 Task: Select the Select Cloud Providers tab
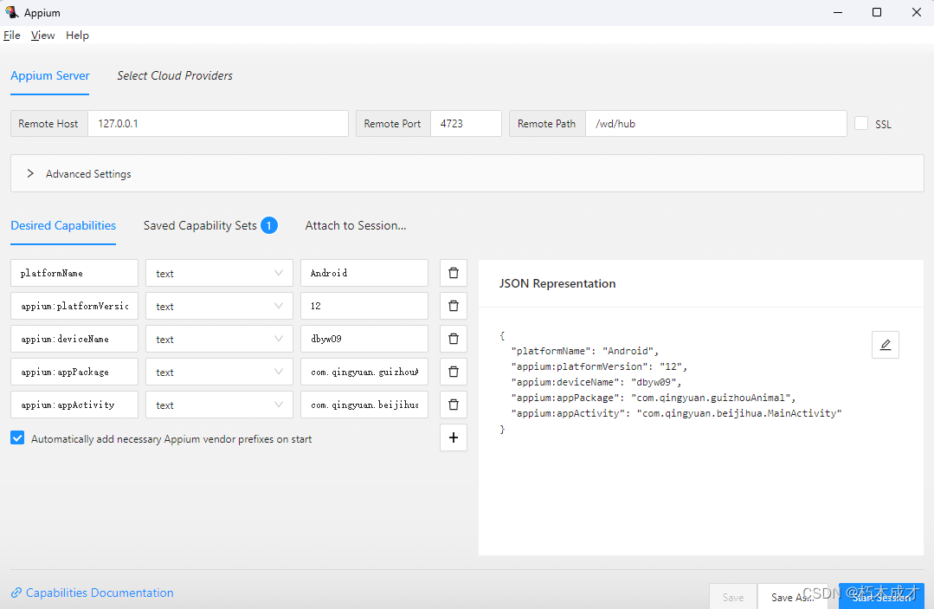point(175,75)
